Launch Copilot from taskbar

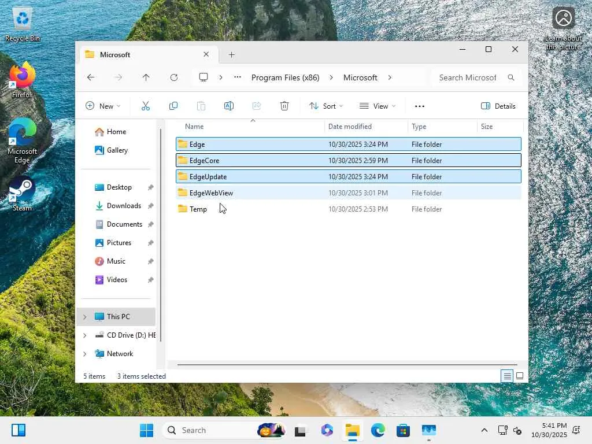pyautogui.click(x=327, y=430)
